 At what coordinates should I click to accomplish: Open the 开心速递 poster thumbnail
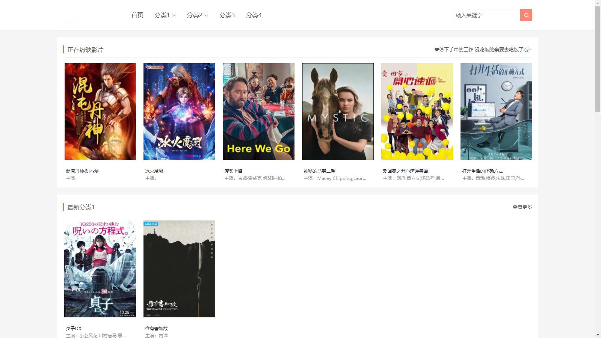coord(417,112)
